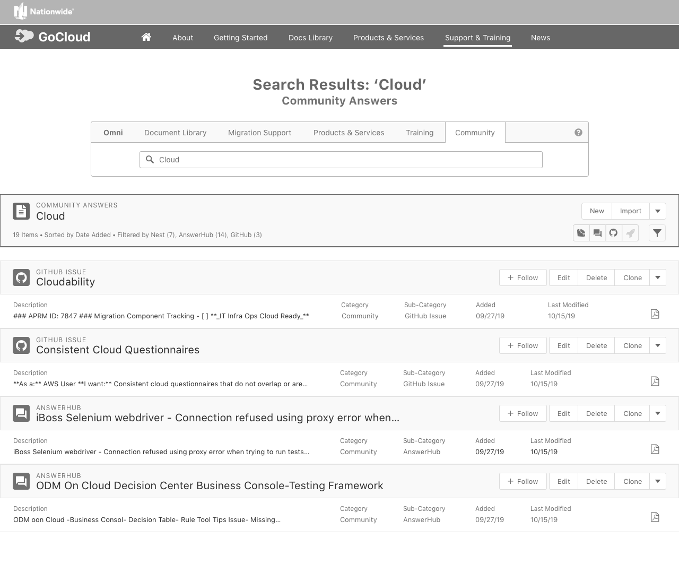
Task: Click the rocket filter icon
Action: pos(630,233)
